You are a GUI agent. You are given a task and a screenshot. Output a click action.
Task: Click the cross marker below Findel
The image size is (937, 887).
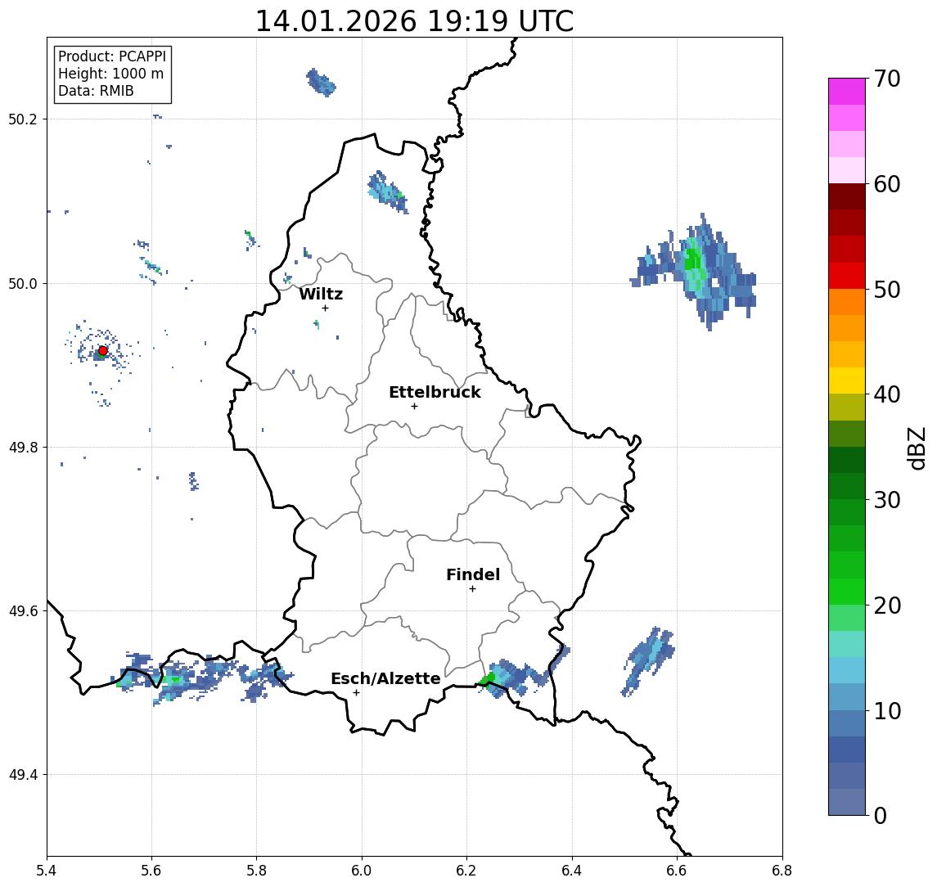(472, 589)
